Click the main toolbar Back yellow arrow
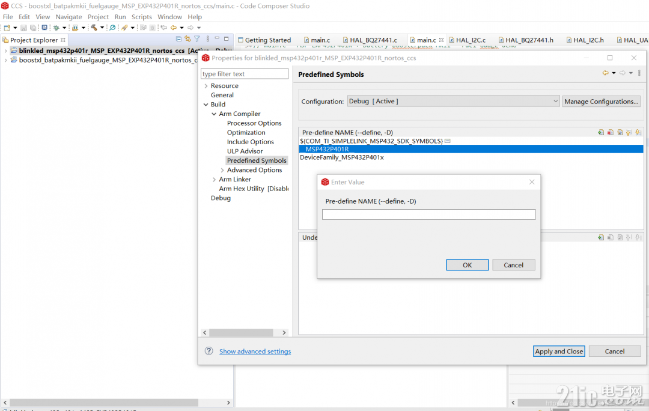This screenshot has width=649, height=411. click(174, 28)
